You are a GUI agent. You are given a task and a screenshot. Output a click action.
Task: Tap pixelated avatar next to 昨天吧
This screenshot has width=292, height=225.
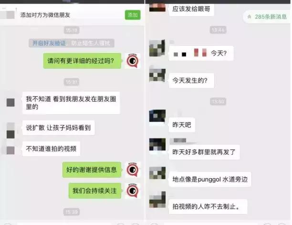157,116
